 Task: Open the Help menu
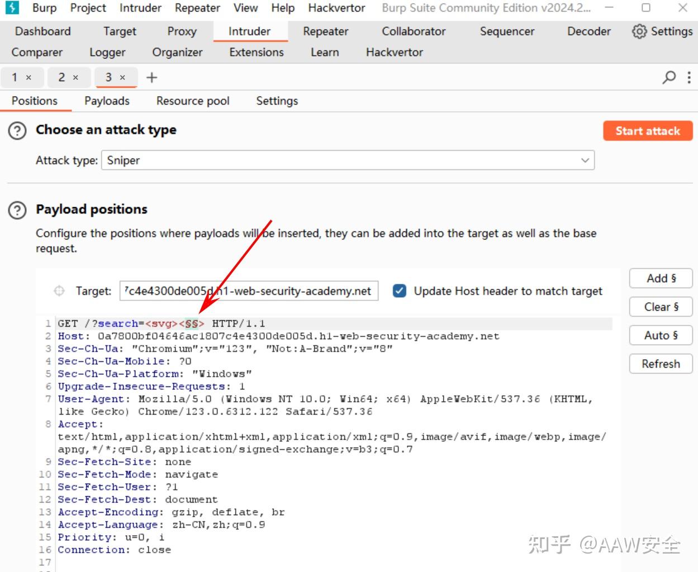pyautogui.click(x=283, y=8)
